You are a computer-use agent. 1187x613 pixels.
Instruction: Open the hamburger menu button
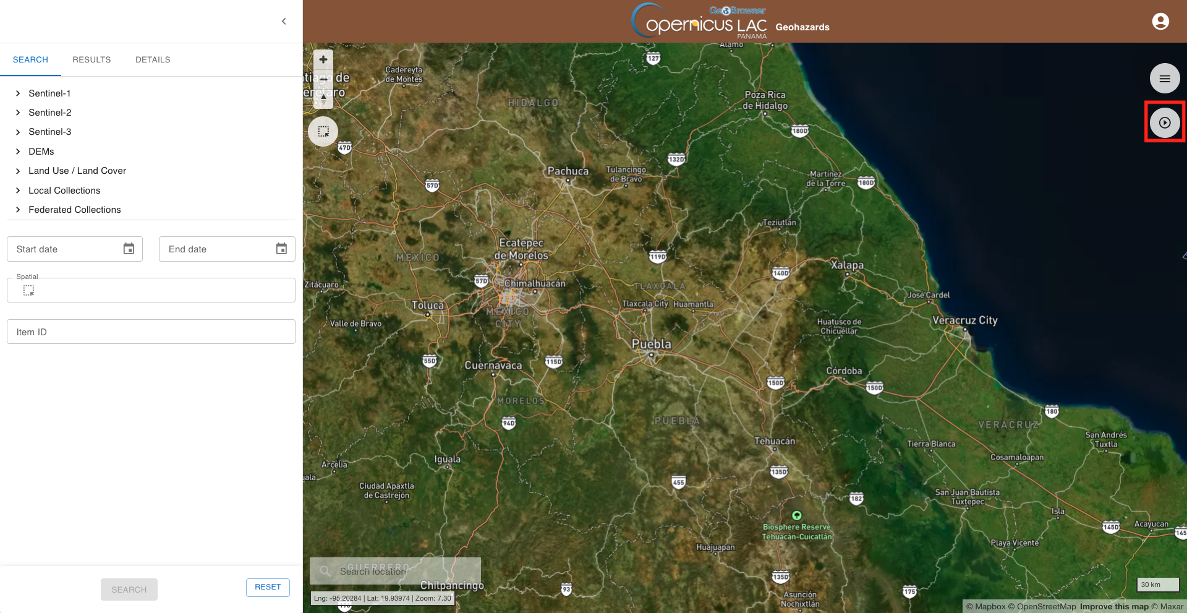coord(1165,79)
